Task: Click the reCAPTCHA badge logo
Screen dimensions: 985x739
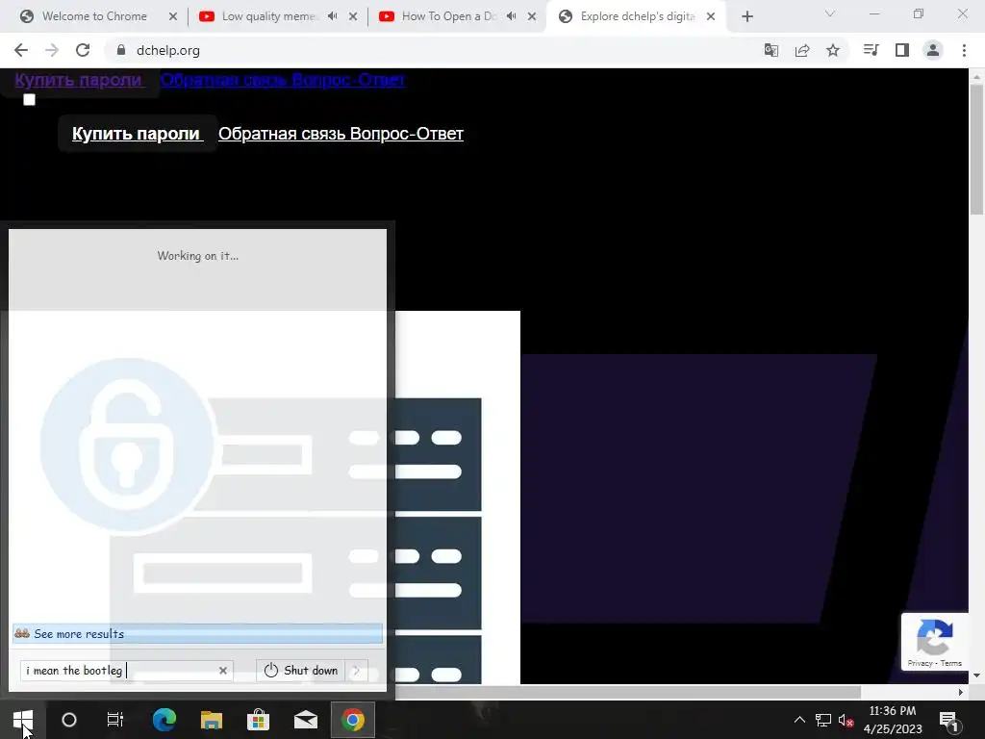Action: 935,637
